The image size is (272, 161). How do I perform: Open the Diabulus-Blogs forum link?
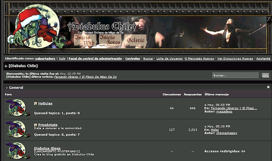tap(47, 148)
